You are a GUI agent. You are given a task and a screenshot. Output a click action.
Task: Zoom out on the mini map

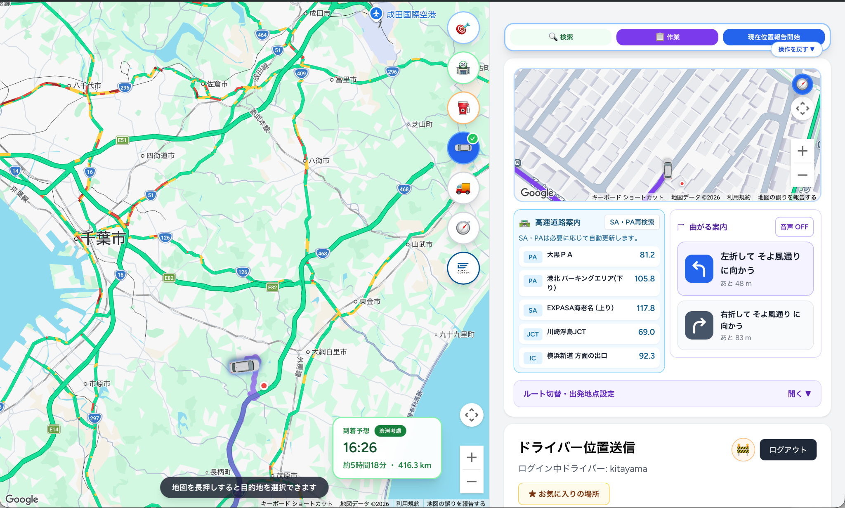[x=802, y=175]
